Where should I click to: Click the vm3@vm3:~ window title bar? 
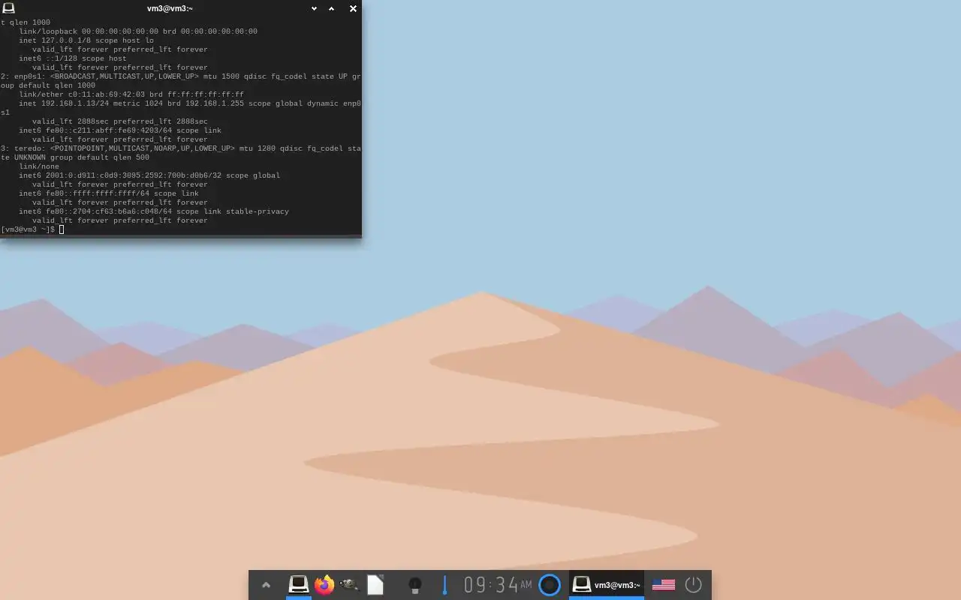point(170,8)
